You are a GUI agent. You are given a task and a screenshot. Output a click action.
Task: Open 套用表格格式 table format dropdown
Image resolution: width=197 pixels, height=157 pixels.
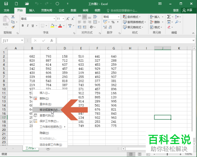(134, 22)
